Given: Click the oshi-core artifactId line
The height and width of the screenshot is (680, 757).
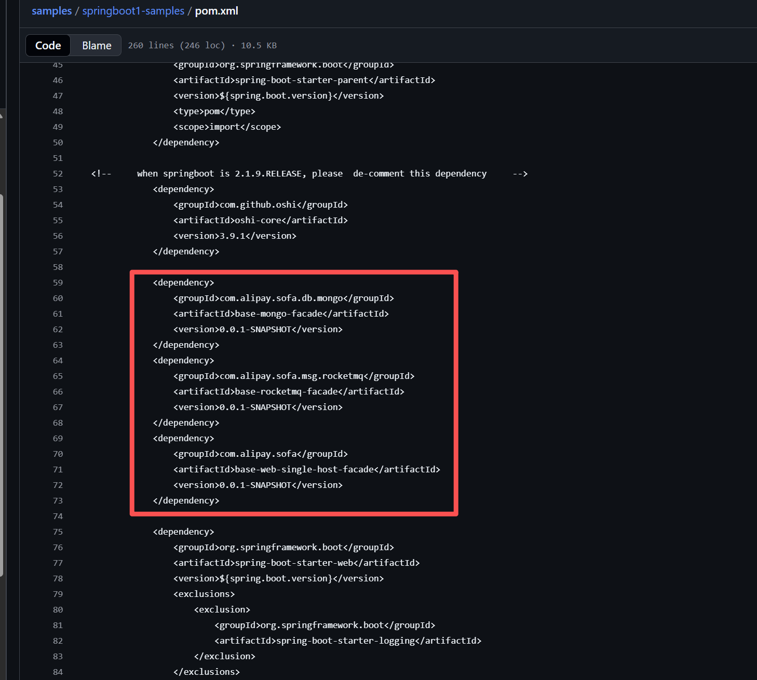Looking at the screenshot, I should [260, 221].
